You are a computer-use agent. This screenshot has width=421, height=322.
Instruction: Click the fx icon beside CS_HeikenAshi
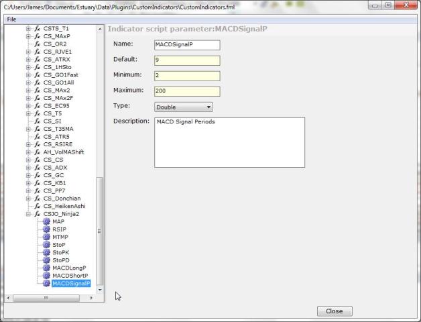[x=38, y=206]
